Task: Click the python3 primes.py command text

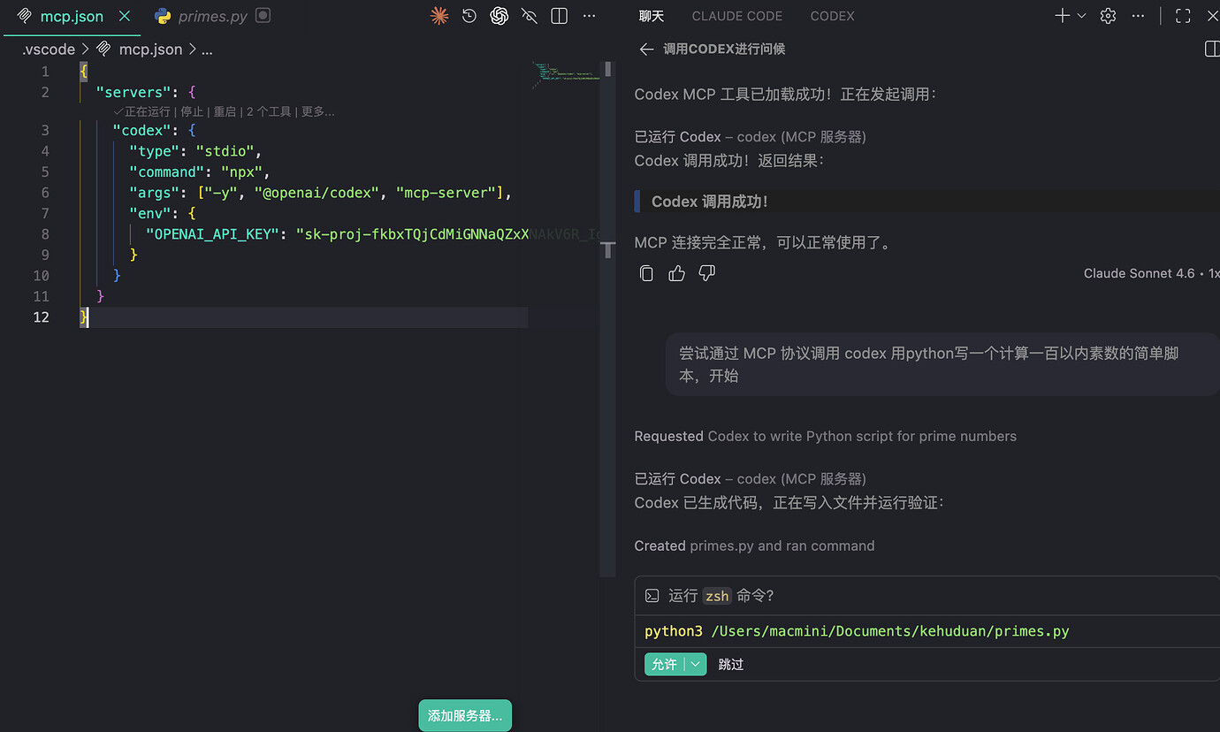Action: (x=857, y=631)
